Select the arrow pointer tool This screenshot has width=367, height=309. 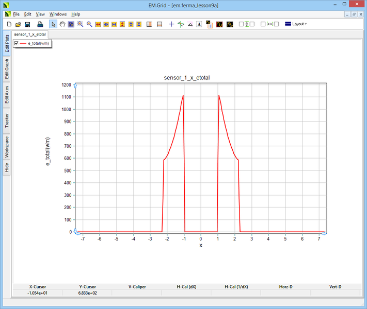tap(53, 24)
